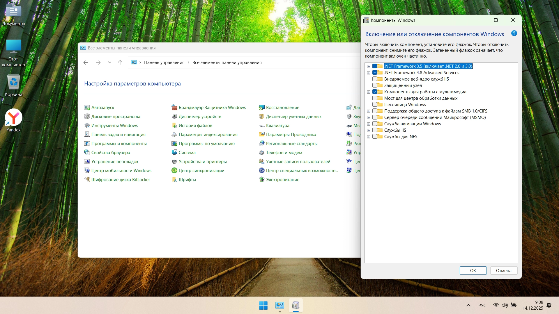Open the Программы и компоненты link
Screen dimensions: 559x314
pos(119,144)
